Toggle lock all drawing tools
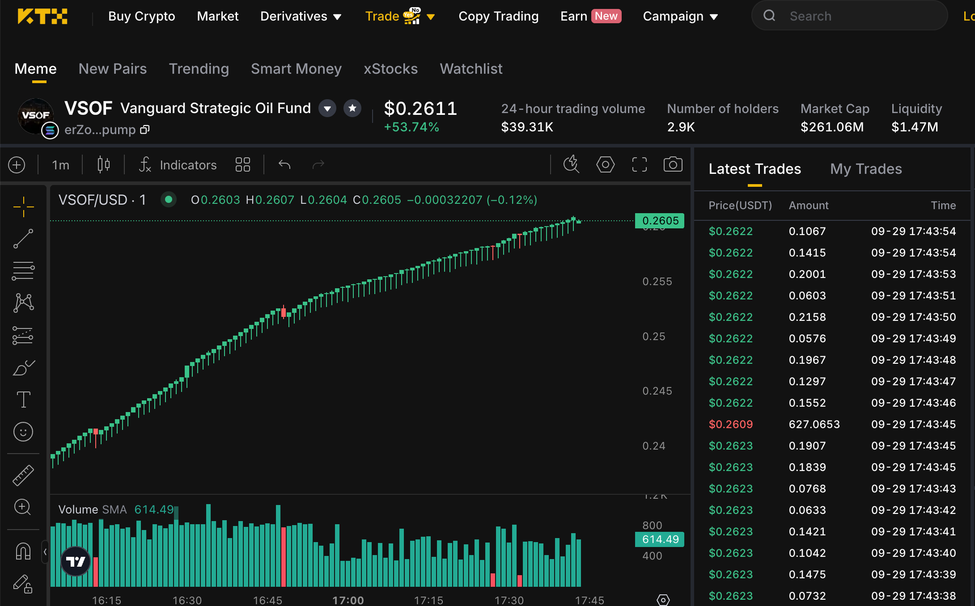This screenshot has height=606, width=975. (23, 584)
